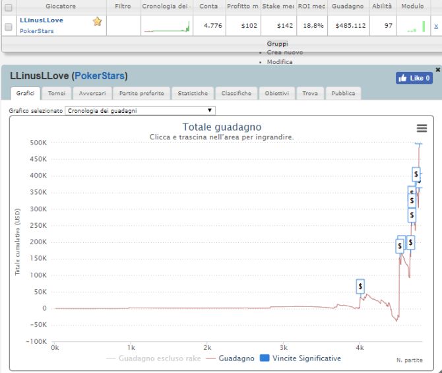The width and height of the screenshot is (442, 373).
Task: Sort by Cronologia dei guadagni column header
Action: point(167,6)
